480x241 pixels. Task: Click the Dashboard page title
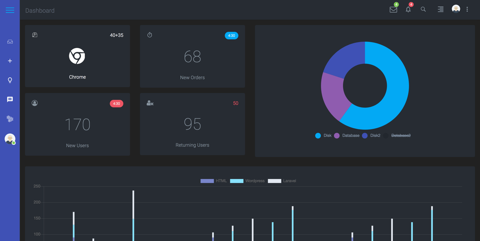(x=40, y=11)
